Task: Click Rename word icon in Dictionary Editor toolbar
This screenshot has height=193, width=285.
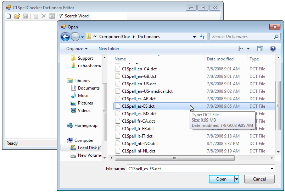Action: click(52, 16)
